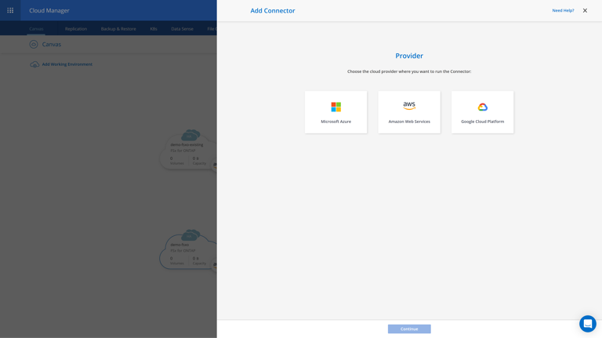Click the Need Help? link

pos(563,11)
